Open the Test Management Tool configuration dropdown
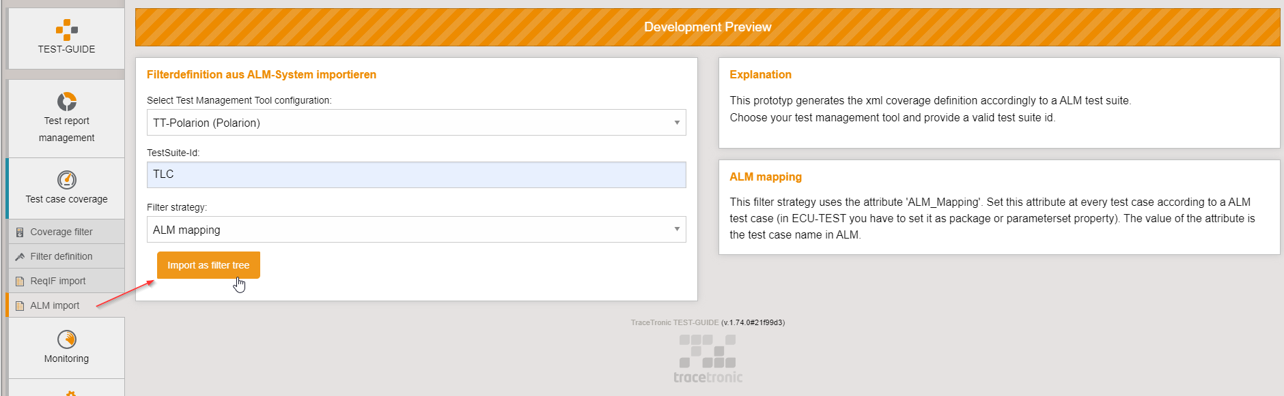Viewport: 1284px width, 396px height. pos(415,123)
